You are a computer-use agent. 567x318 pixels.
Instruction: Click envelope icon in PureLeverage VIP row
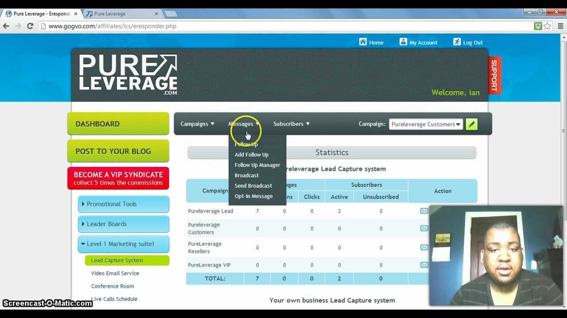[424, 265]
